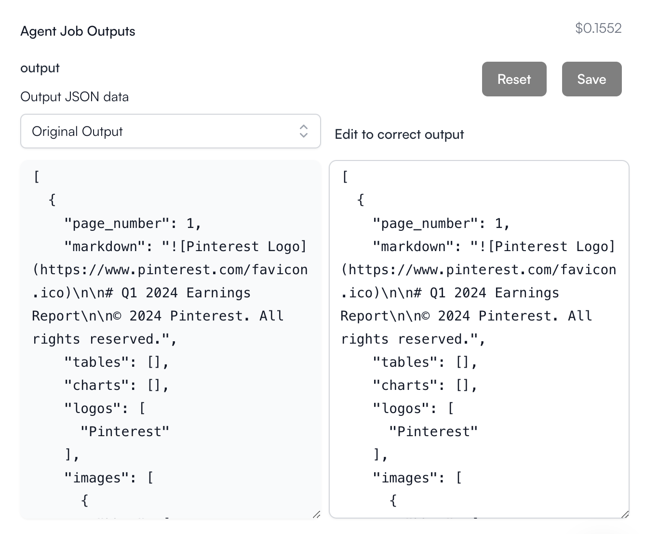Click the Agent Job Outputs heading
Image resolution: width=645 pixels, height=534 pixels.
[x=78, y=31]
